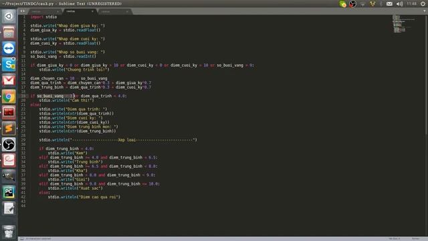428x241 pixels.
Task: Click the yellow dotted indicator in the tray
Action: pyautogui.click(x=372, y=4)
